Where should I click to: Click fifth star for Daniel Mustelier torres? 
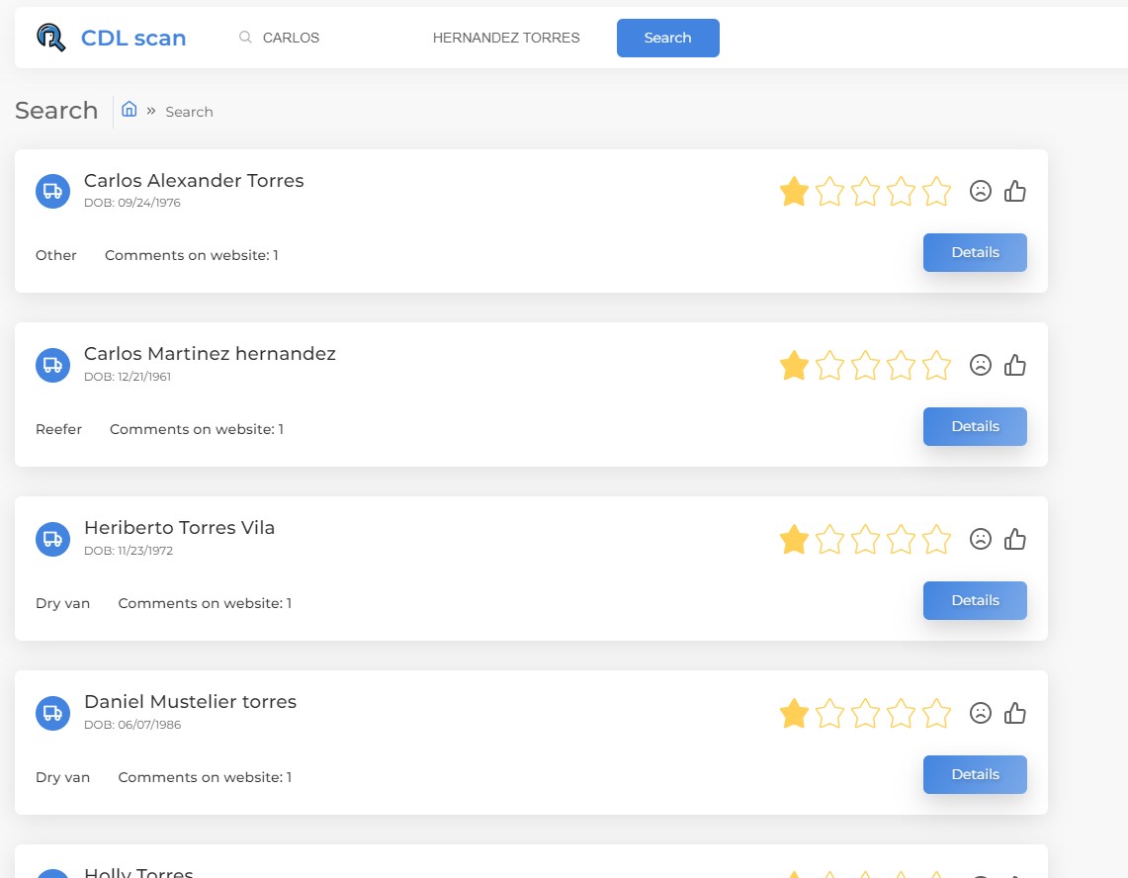tap(936, 714)
